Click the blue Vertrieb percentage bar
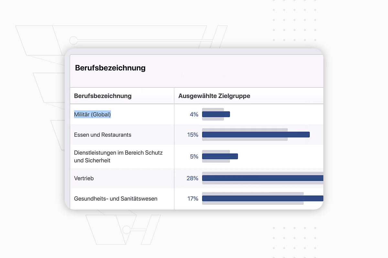Image resolution: width=388 pixels, height=258 pixels. 263,178
